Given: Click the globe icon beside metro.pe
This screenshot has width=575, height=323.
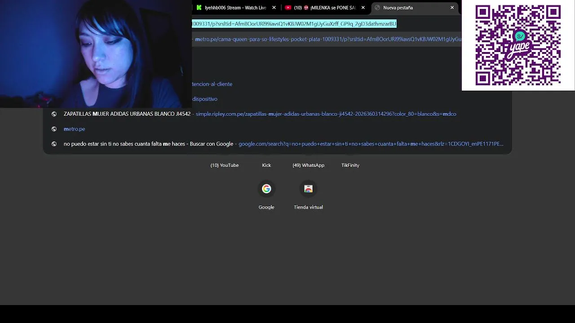Looking at the screenshot, I should tap(54, 129).
